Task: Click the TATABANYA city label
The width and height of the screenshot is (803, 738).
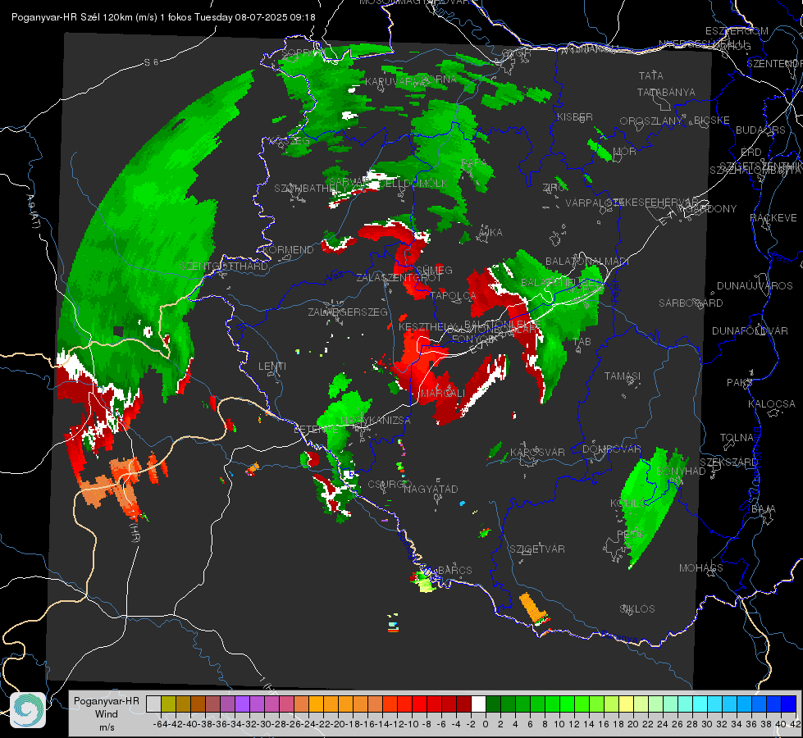Action: [x=666, y=92]
